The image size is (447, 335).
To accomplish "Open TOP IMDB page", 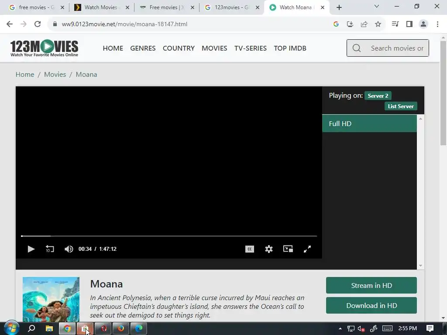I will 290,48.
